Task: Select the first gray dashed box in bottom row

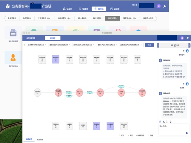Action: click(x=56, y=126)
